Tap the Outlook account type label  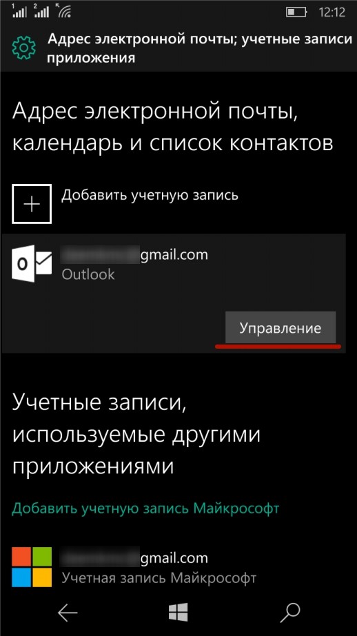click(x=88, y=275)
